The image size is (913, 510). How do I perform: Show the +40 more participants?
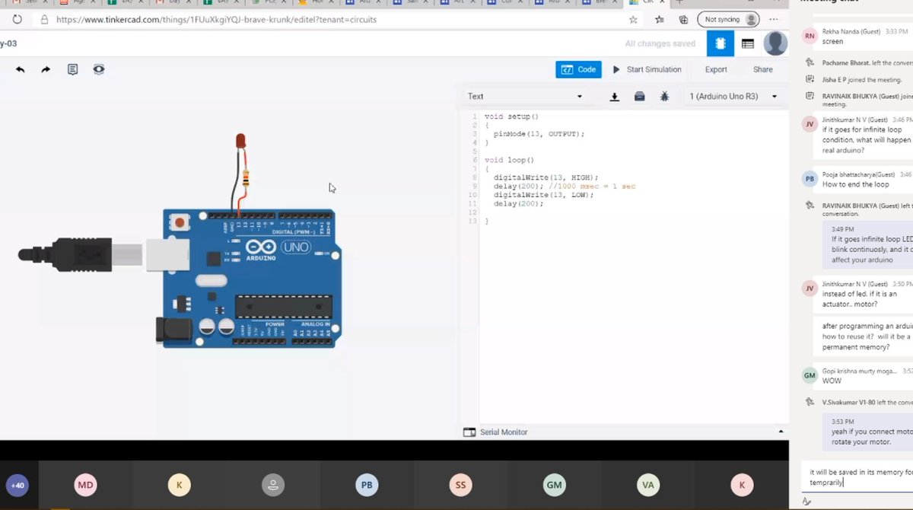[x=17, y=485]
